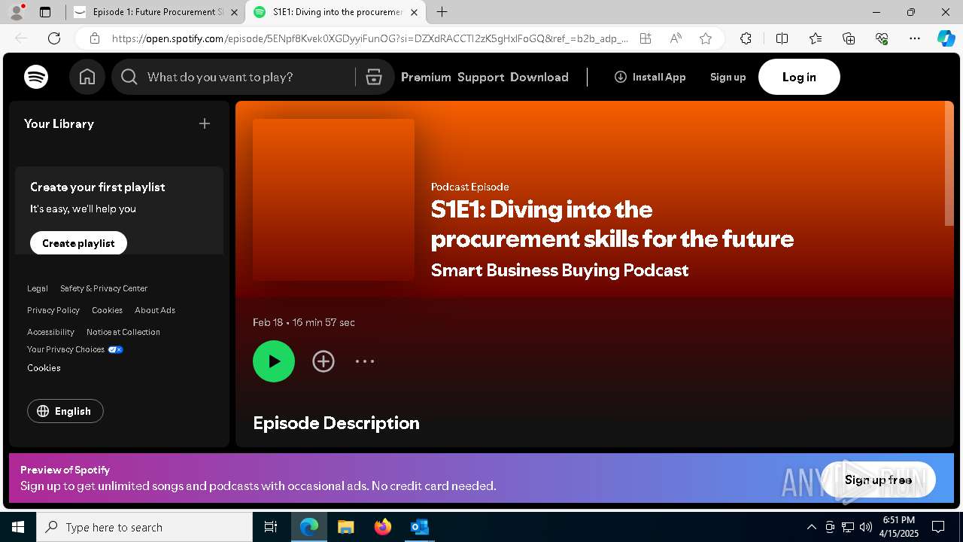
Task: Open browser Extensions icon
Action: 746,38
